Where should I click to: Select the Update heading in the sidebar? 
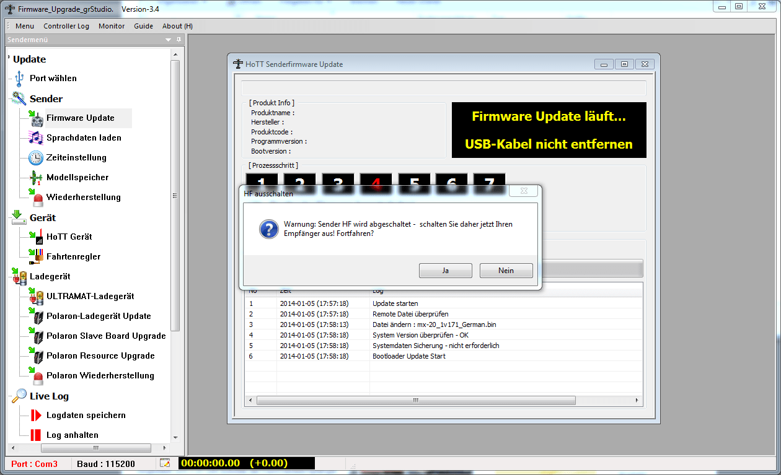(30, 59)
